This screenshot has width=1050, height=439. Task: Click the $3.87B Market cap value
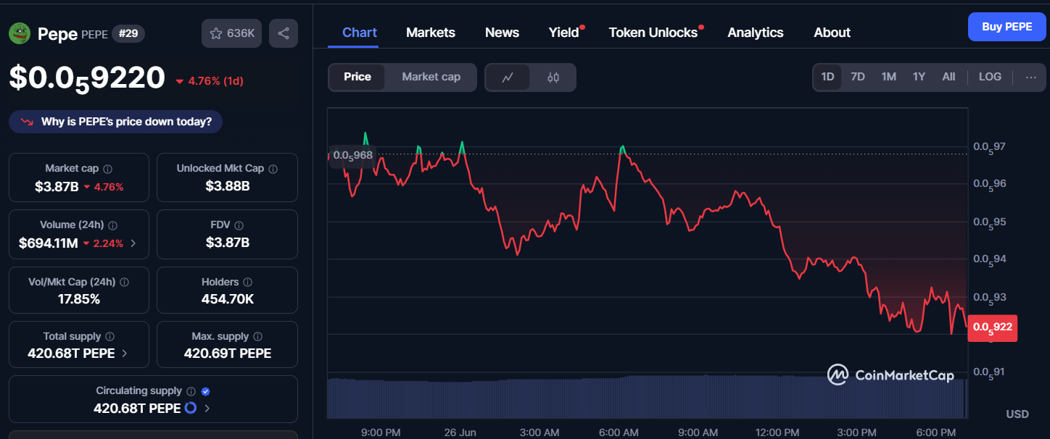click(x=57, y=186)
